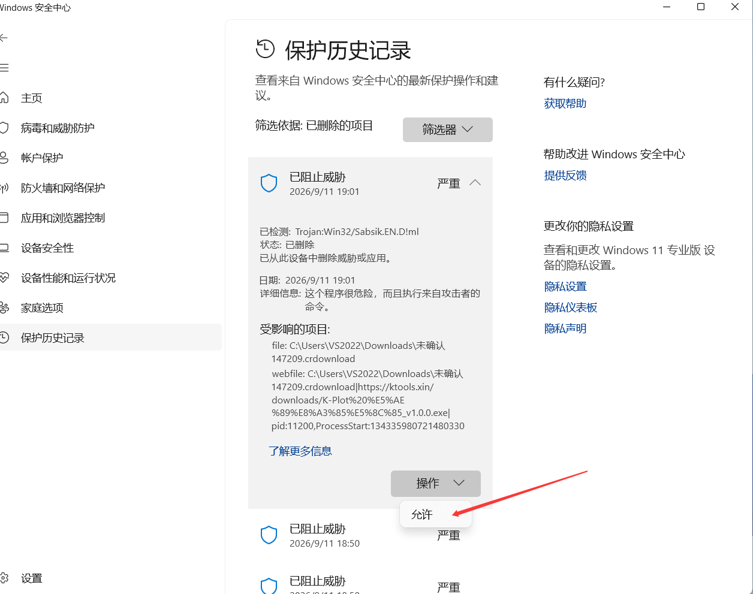This screenshot has width=753, height=594.
Task: Click the family icon for 家庭选项
Action: pyautogui.click(x=4, y=307)
